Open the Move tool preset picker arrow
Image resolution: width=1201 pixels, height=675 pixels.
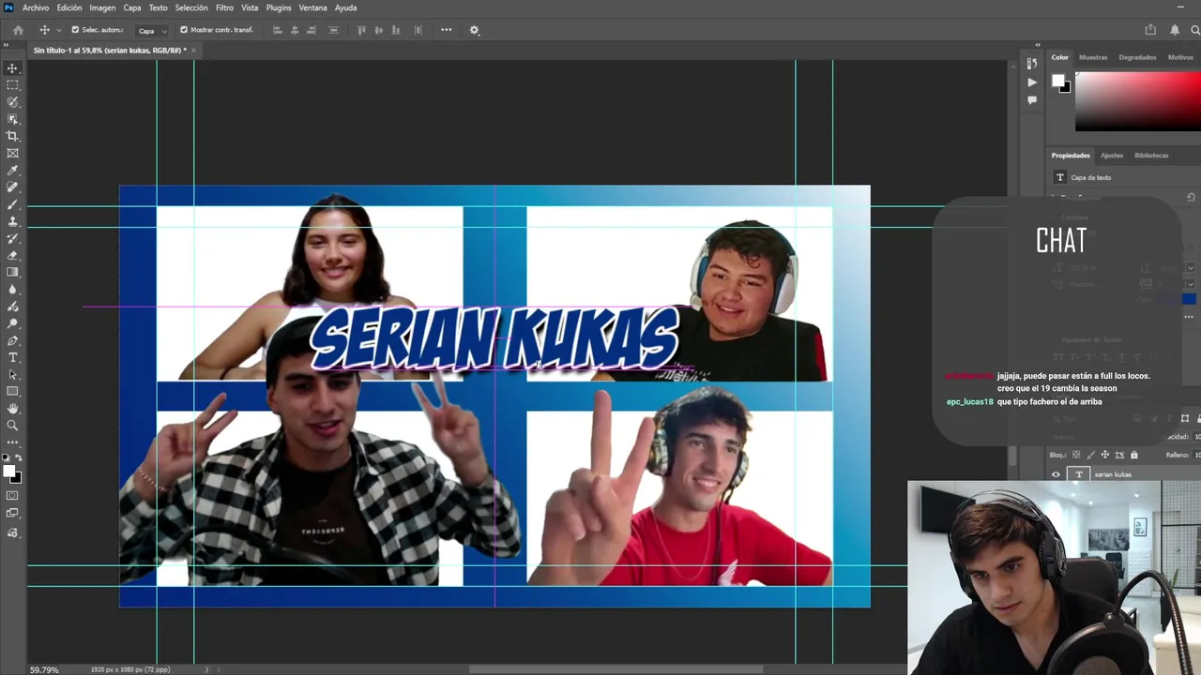(x=57, y=30)
